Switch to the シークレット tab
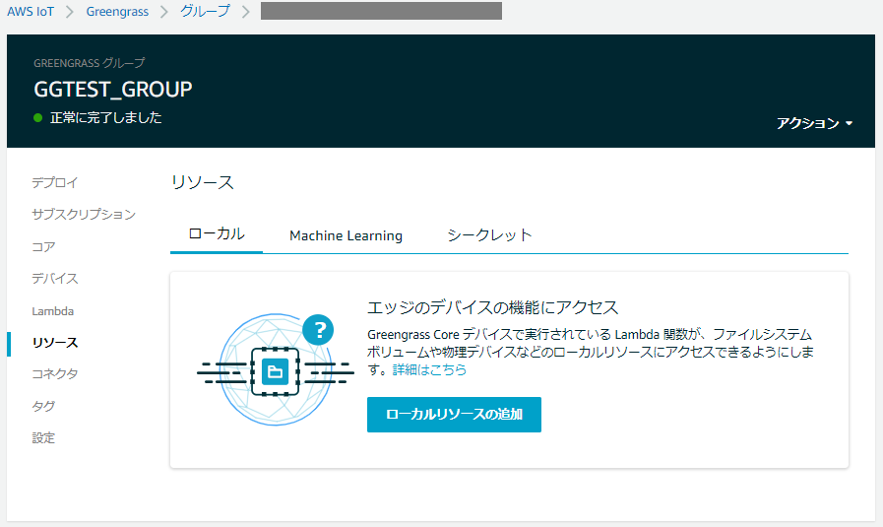The image size is (883, 527). 489,235
